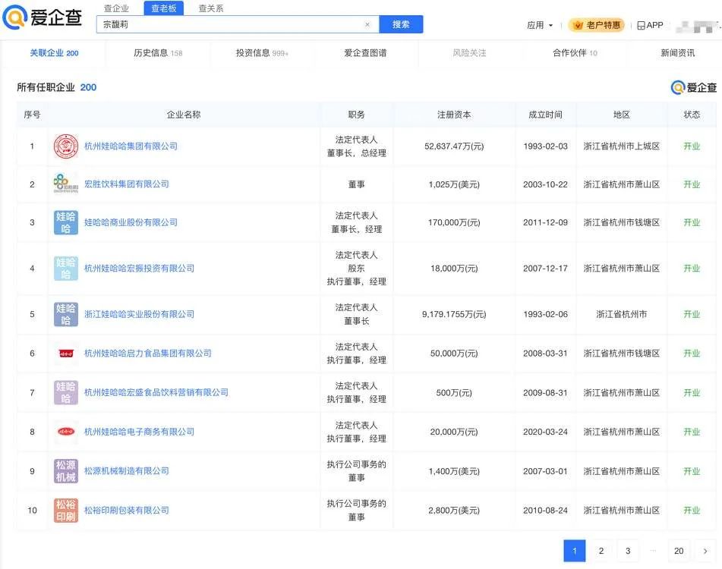This screenshot has height=569, width=722.
Task: Clear the search box with the X icon
Action: [367, 24]
